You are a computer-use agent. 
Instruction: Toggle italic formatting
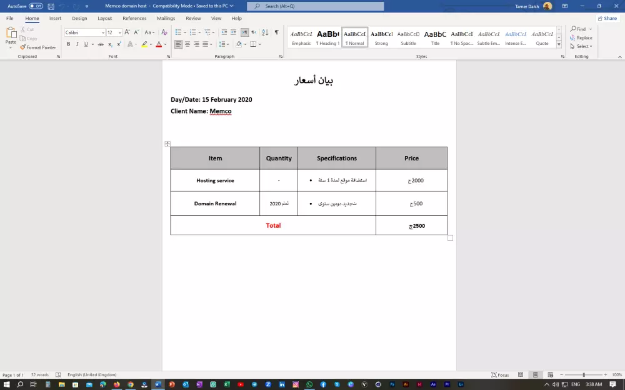76,44
